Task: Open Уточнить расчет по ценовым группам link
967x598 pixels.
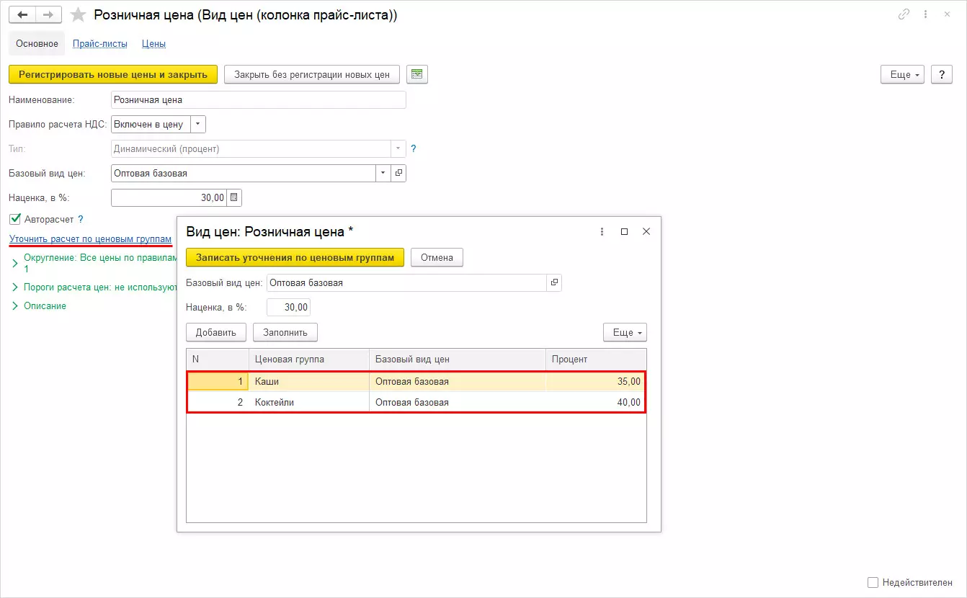Action: click(90, 238)
